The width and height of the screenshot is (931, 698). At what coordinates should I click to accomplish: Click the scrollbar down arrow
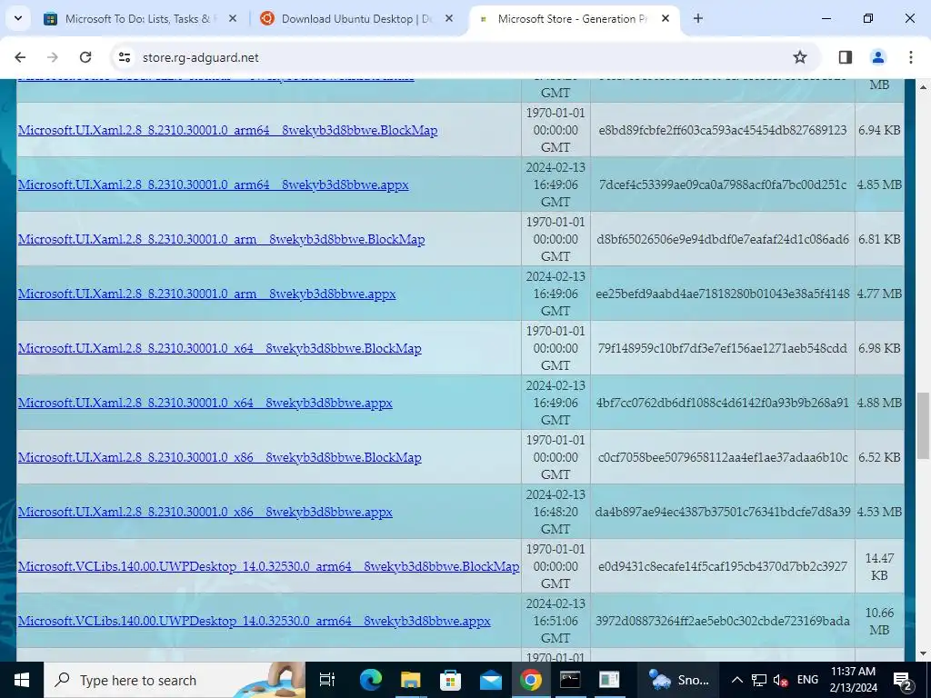pos(923,653)
